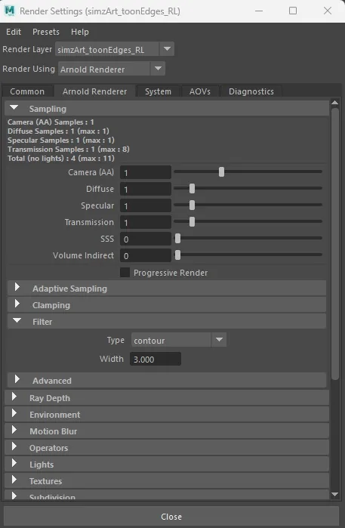Switch to the Common tab
The image size is (345, 528).
(27, 91)
